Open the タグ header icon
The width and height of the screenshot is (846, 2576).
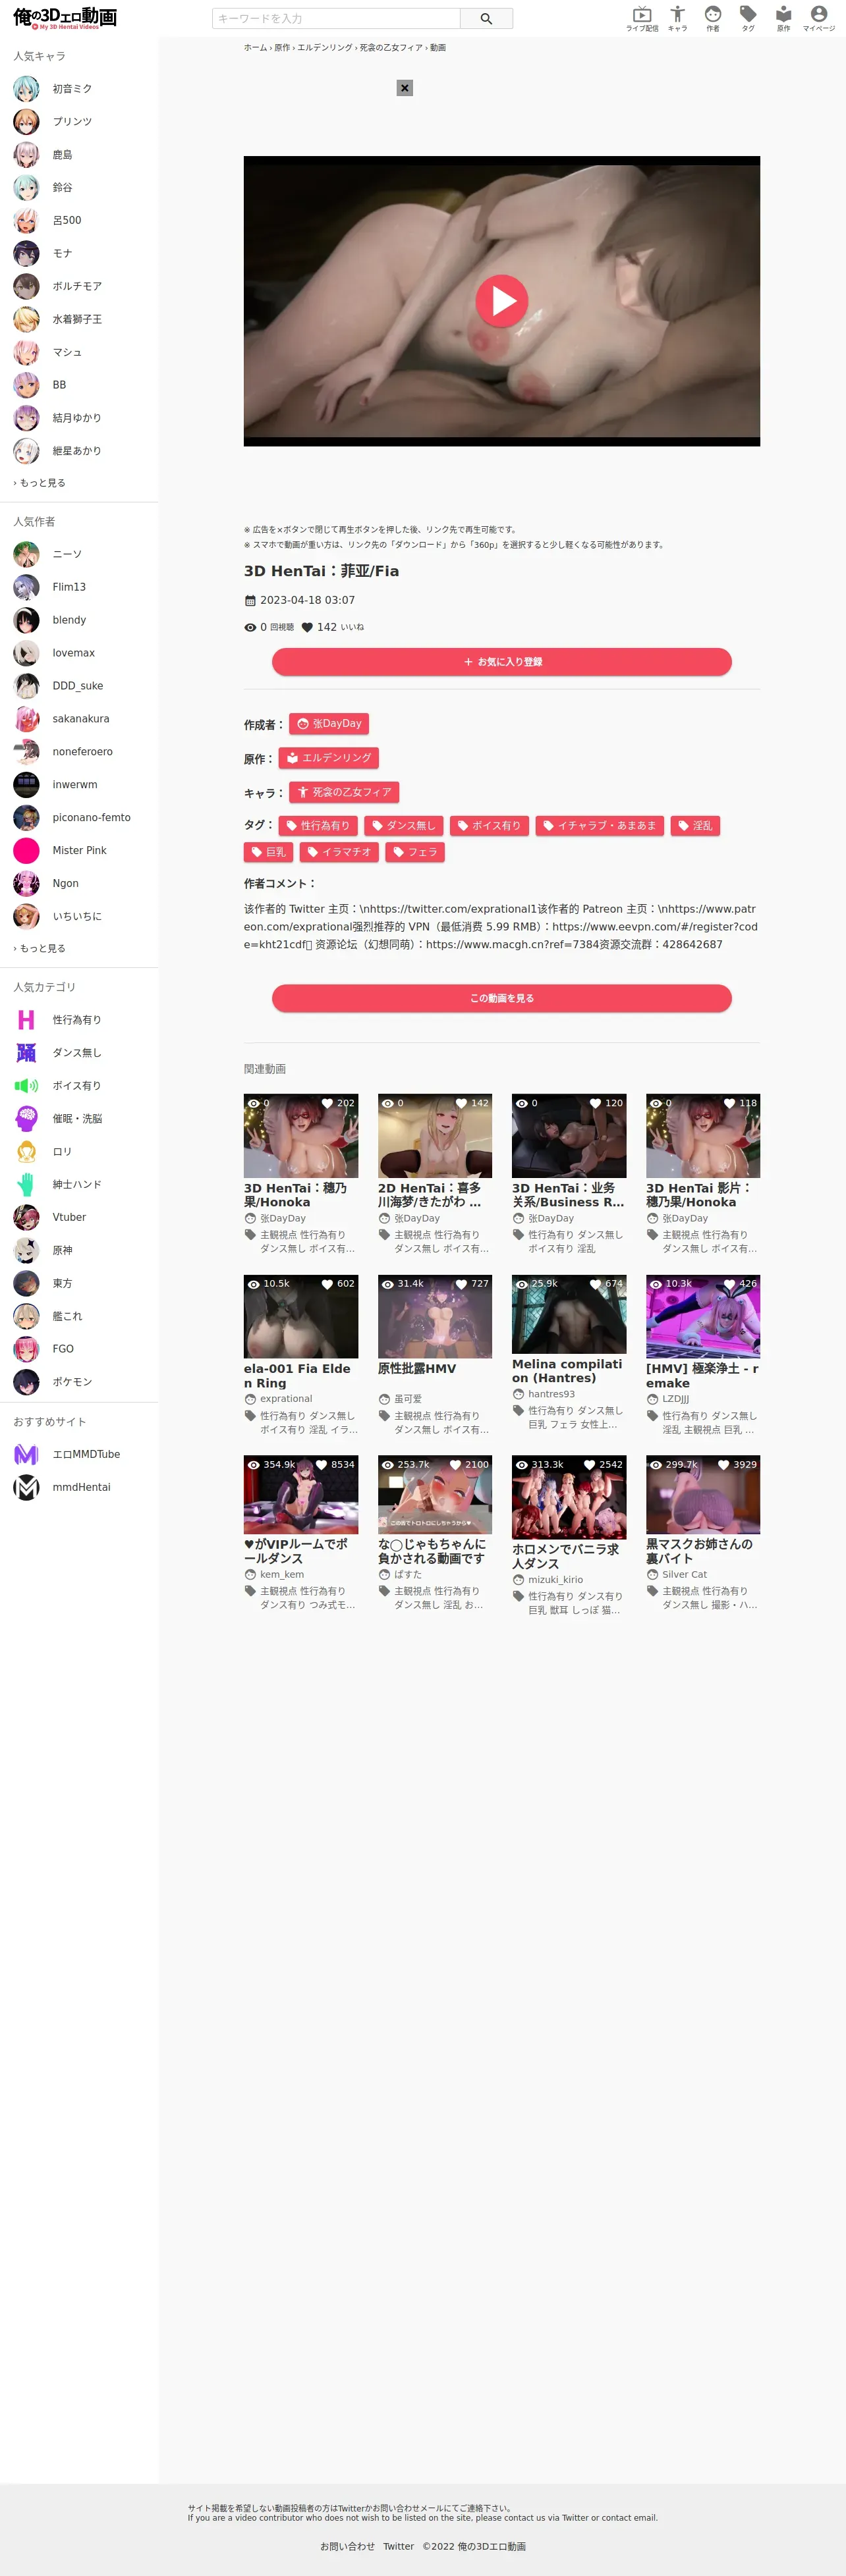pos(748,18)
